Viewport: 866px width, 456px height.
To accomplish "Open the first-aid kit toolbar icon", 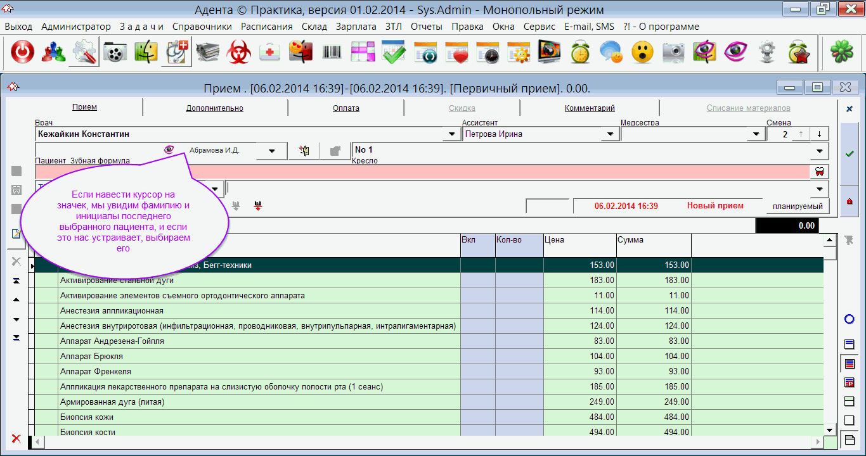I will point(271,53).
